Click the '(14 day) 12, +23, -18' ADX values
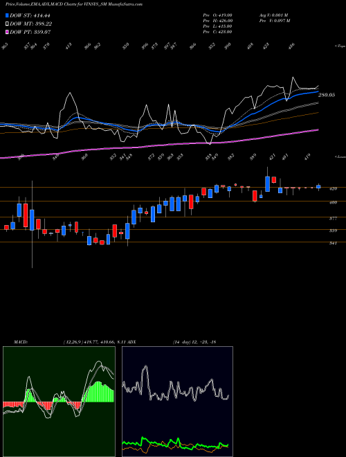The width and height of the screenshot is (346, 457). [194, 342]
